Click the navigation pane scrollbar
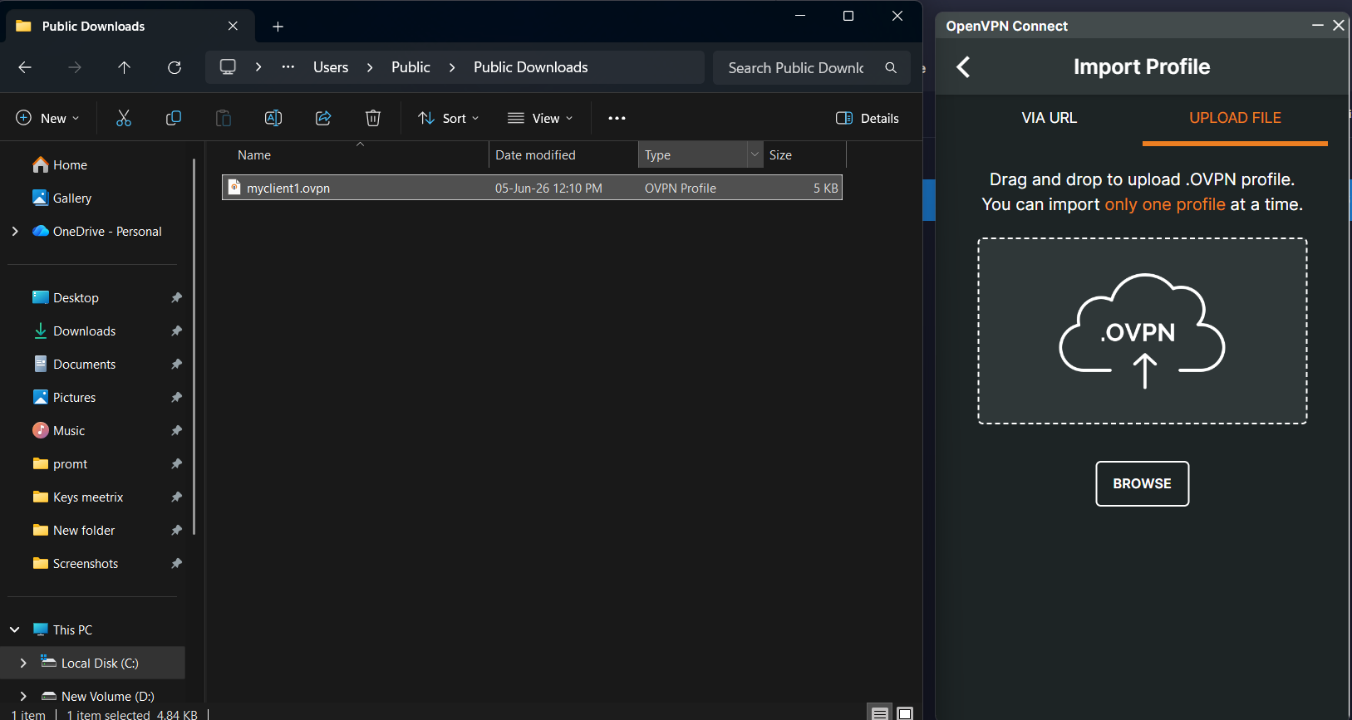1352x720 pixels. (194, 347)
